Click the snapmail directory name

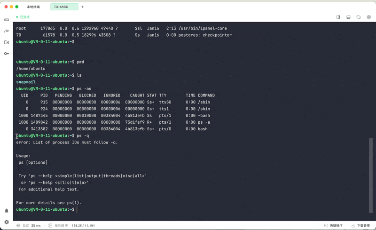tap(26, 82)
